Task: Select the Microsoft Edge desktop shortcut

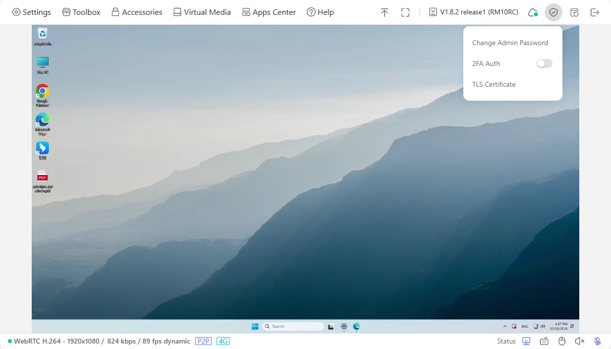Action: tap(43, 123)
